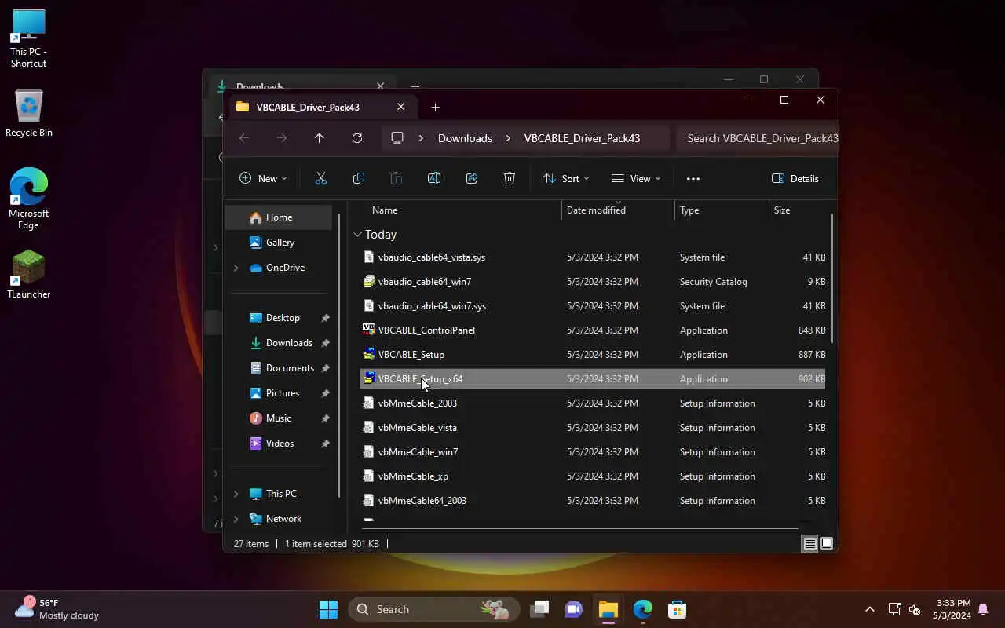Close the VBCABLE_Driver_Pack43 tab

pyautogui.click(x=400, y=107)
